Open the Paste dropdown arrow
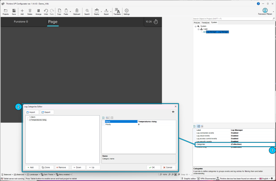The width and height of the screenshot is (276, 181). (x=70, y=12)
